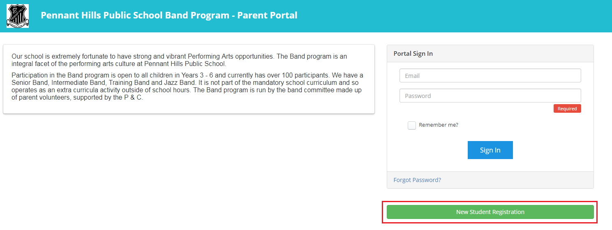Focus the Email input field
The width and height of the screenshot is (612, 230).
[x=490, y=75]
